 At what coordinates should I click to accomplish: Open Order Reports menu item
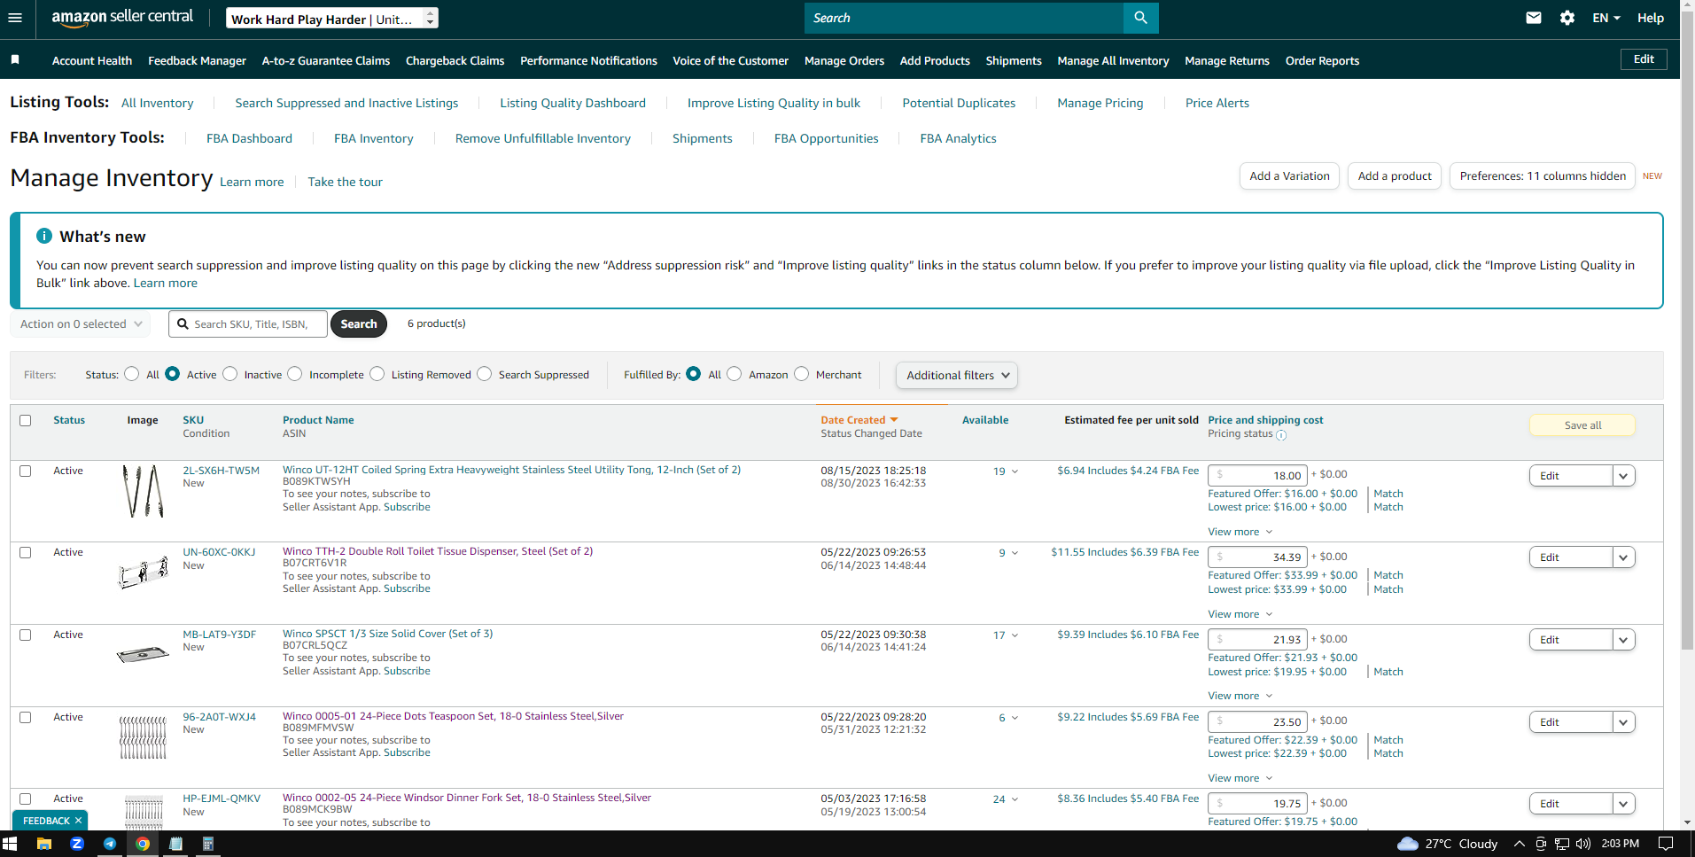[1322, 60]
